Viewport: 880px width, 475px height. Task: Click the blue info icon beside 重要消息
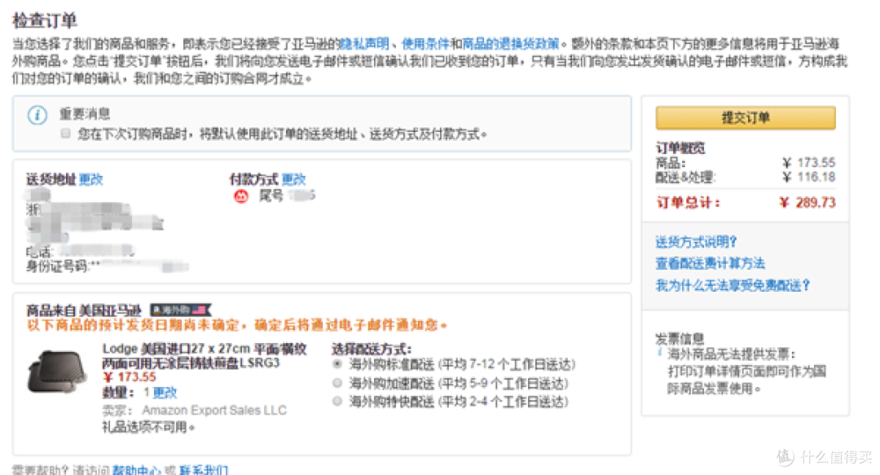[x=37, y=115]
